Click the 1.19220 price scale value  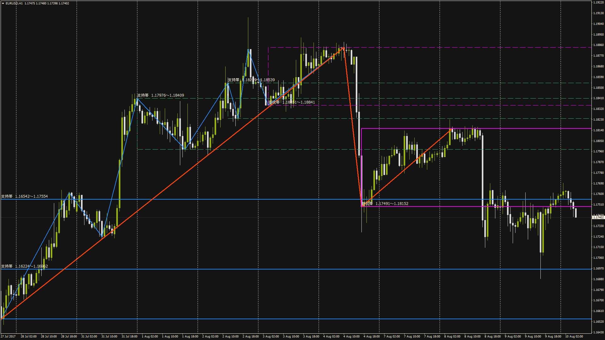(598, 3)
